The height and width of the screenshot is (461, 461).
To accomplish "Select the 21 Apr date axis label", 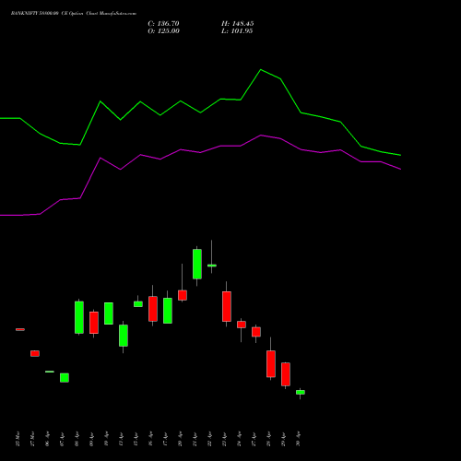I will (x=195, y=439).
